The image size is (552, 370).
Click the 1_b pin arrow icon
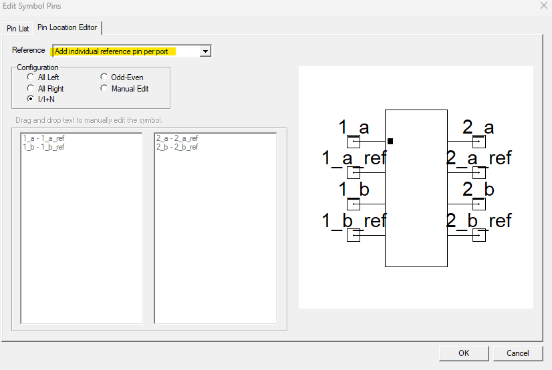coord(354,204)
